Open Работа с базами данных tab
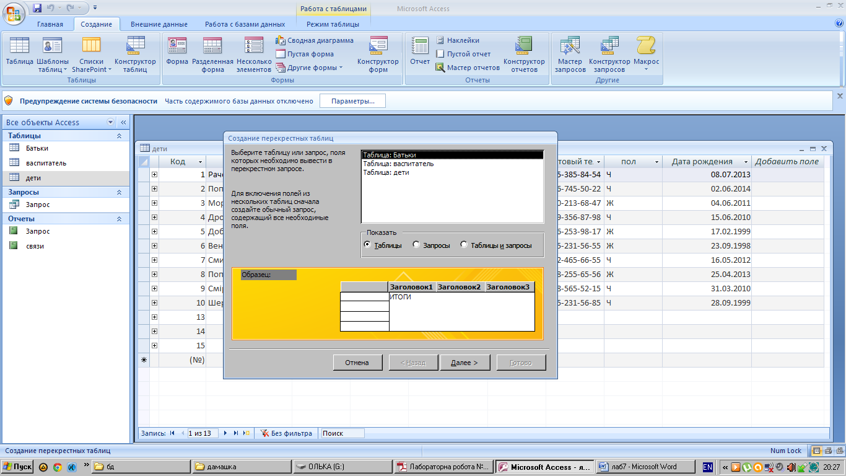This screenshot has width=846, height=476. point(245,24)
